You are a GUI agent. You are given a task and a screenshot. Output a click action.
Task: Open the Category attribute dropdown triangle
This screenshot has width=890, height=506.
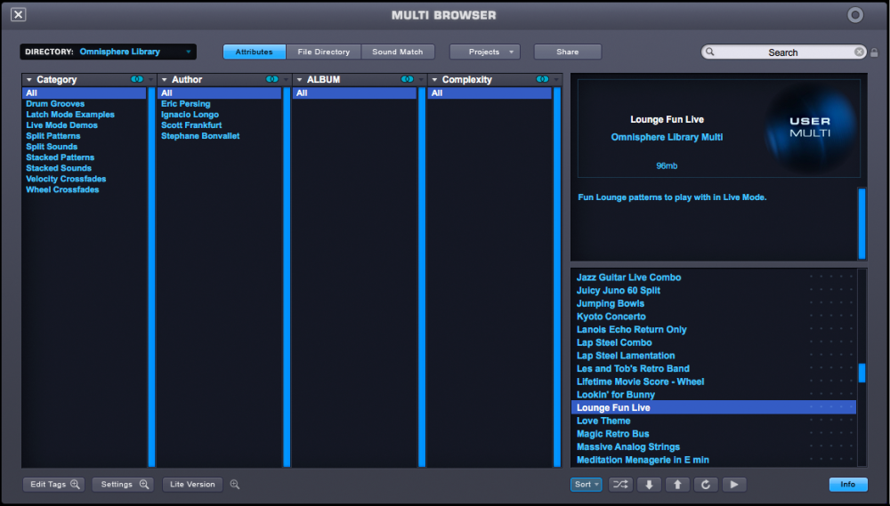(29, 80)
